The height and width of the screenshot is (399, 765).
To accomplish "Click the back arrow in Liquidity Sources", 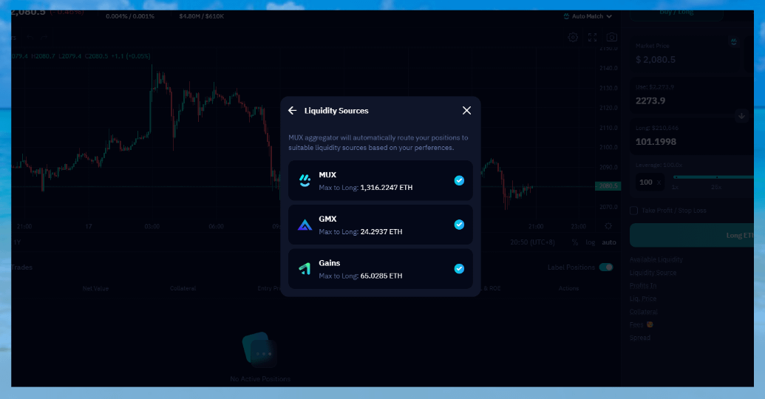I will coord(293,111).
